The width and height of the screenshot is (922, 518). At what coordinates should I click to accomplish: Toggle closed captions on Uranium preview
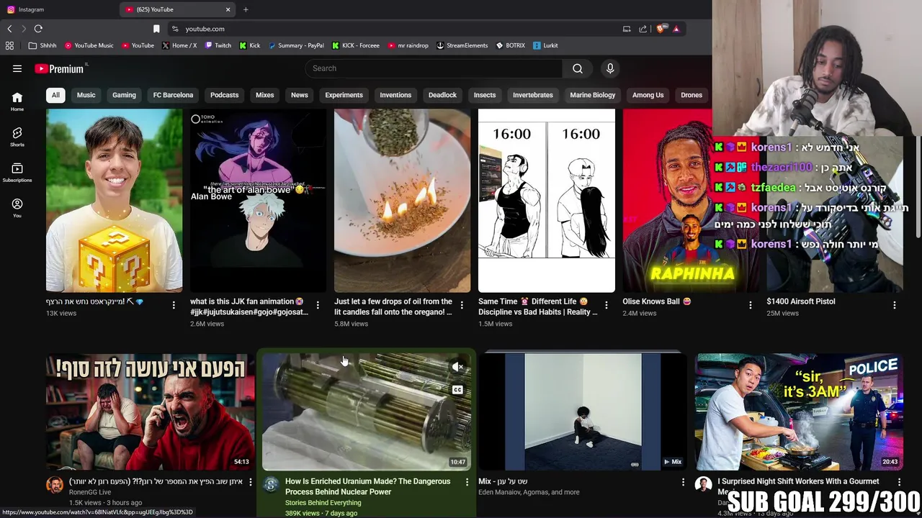point(457,390)
